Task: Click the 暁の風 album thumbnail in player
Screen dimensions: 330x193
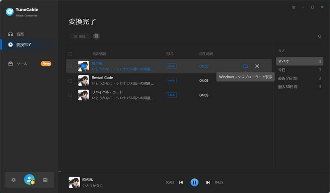Action: click(74, 182)
